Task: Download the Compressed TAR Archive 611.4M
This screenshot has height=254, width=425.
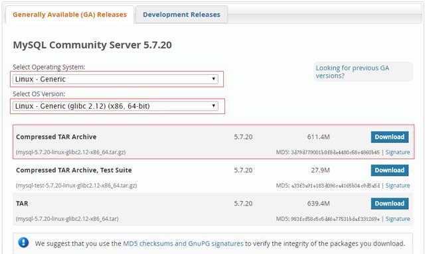Action: (390, 137)
